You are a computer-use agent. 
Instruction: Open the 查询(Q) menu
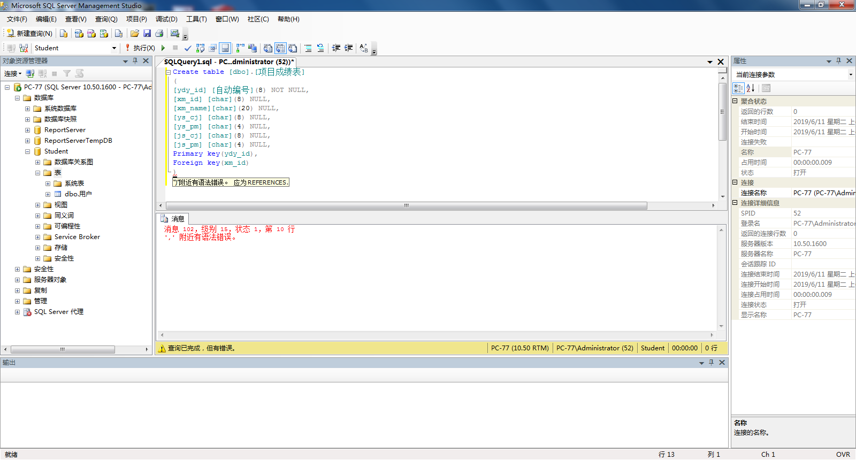point(106,19)
